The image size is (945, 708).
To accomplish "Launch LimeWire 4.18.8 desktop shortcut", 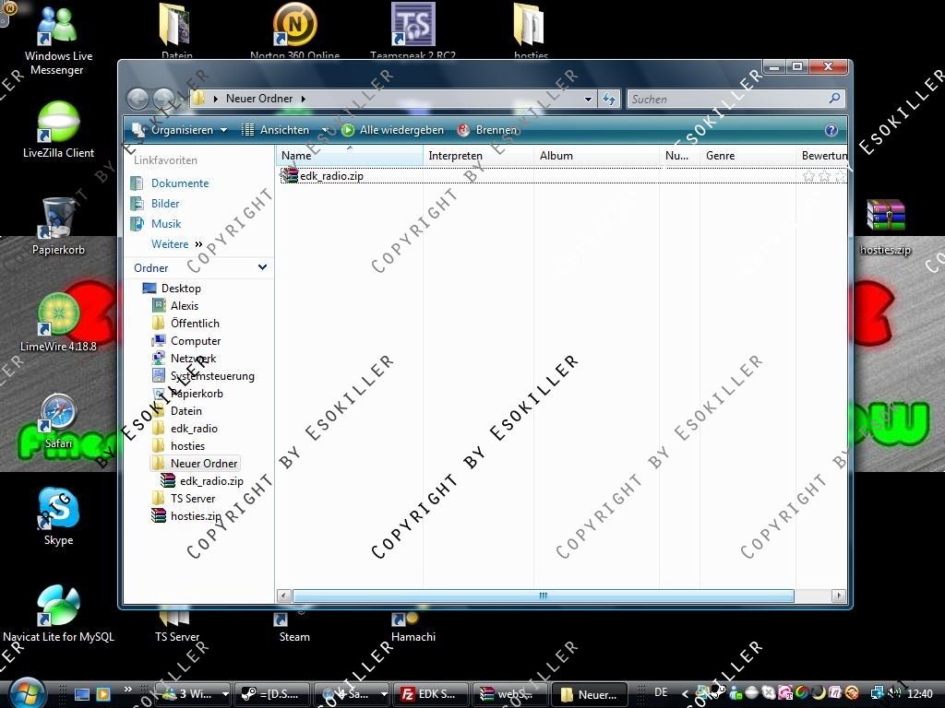I will coord(58,324).
